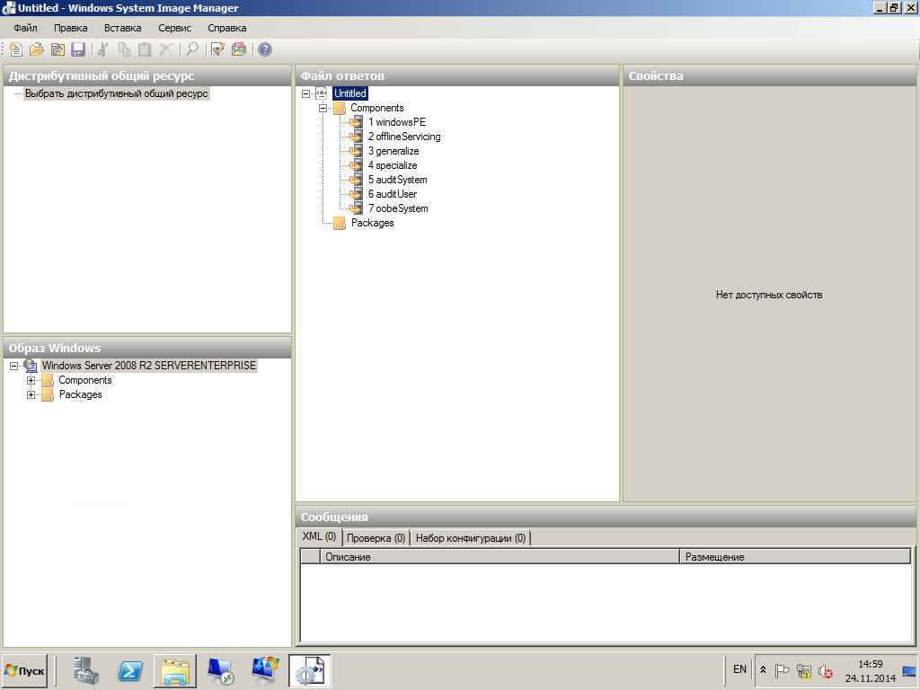Open Help with the question mark icon
Image resolution: width=920 pixels, height=690 pixels.
click(x=265, y=50)
